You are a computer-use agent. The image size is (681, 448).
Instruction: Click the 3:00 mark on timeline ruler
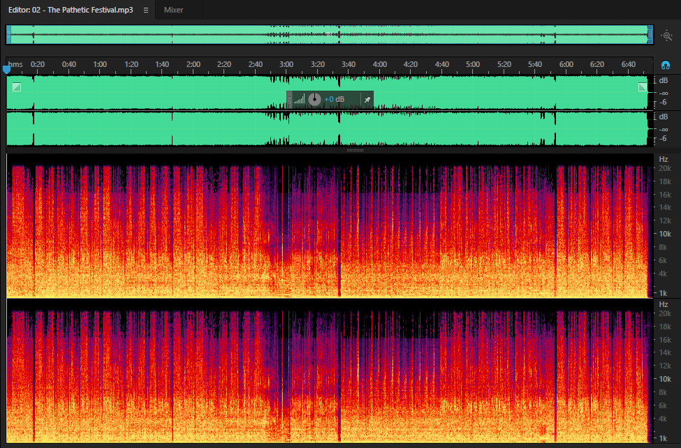click(286, 64)
